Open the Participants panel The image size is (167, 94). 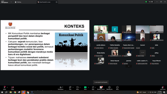click(x=61, y=88)
